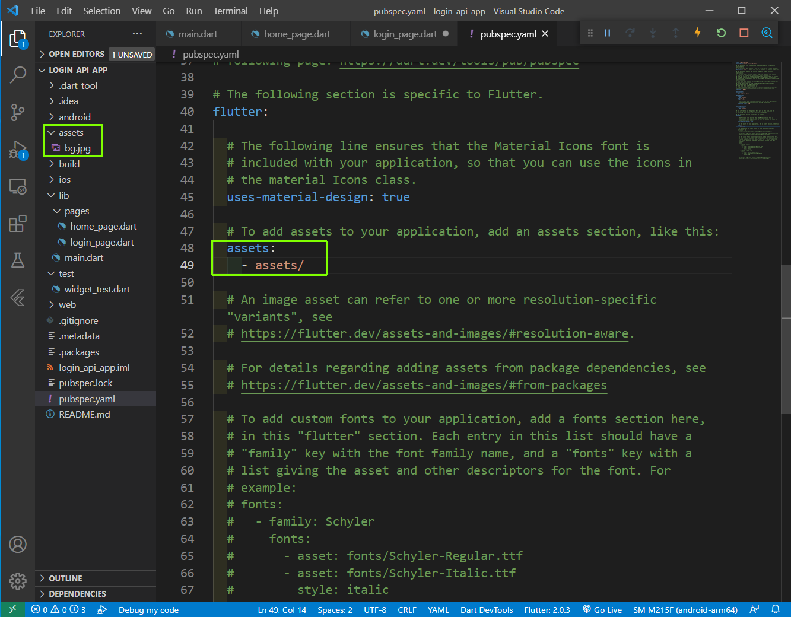This screenshot has height=617, width=791.
Task: Open README.md in the explorer
Action: (84, 415)
